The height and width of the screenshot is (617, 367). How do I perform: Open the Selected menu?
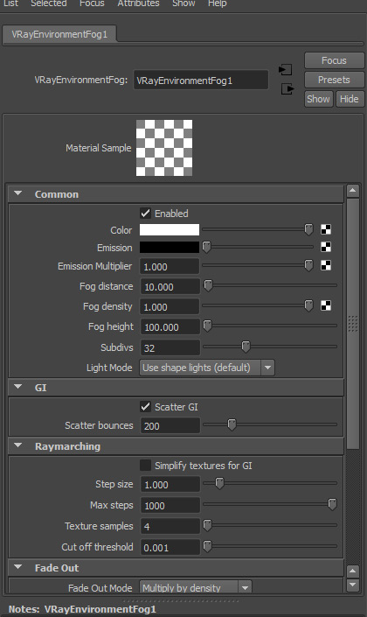click(49, 4)
